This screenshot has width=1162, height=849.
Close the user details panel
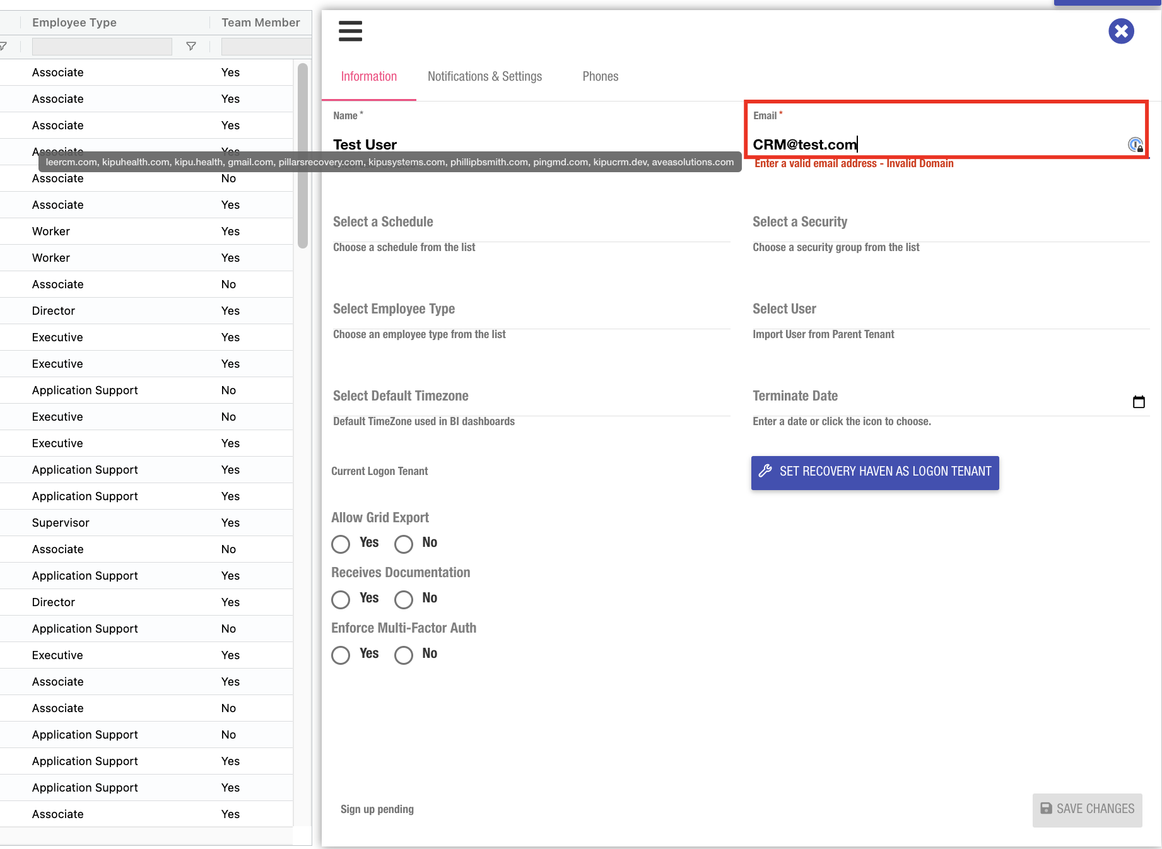pos(1121,31)
